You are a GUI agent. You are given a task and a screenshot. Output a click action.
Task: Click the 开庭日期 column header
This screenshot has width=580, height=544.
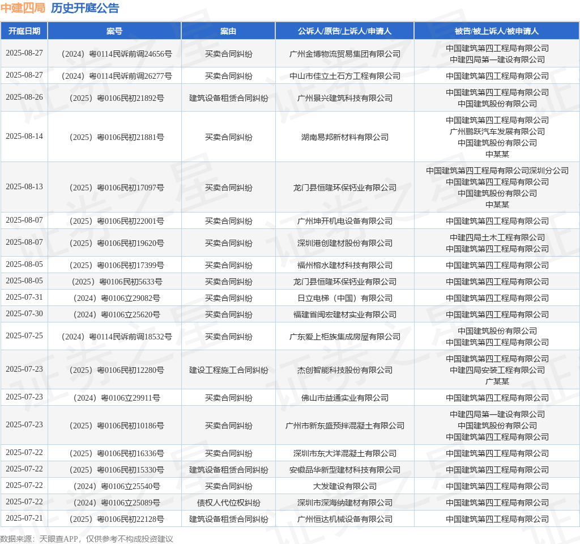(x=24, y=31)
